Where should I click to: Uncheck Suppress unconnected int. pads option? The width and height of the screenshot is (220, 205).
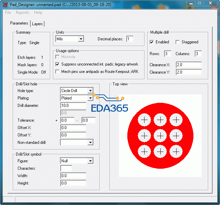[57, 64]
